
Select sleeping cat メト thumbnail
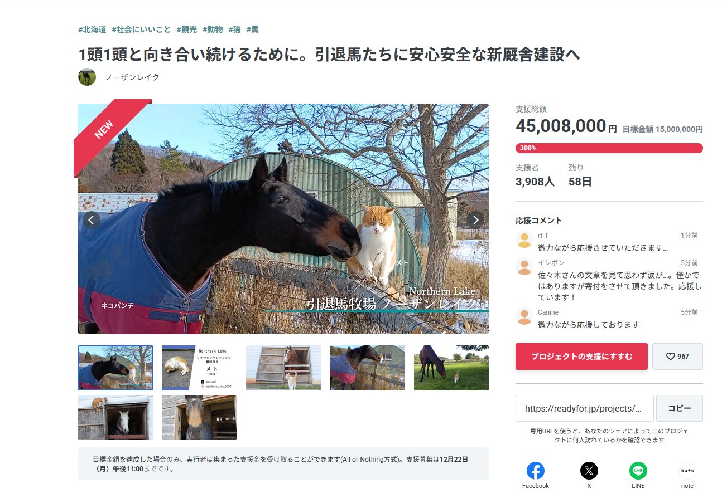(x=199, y=368)
